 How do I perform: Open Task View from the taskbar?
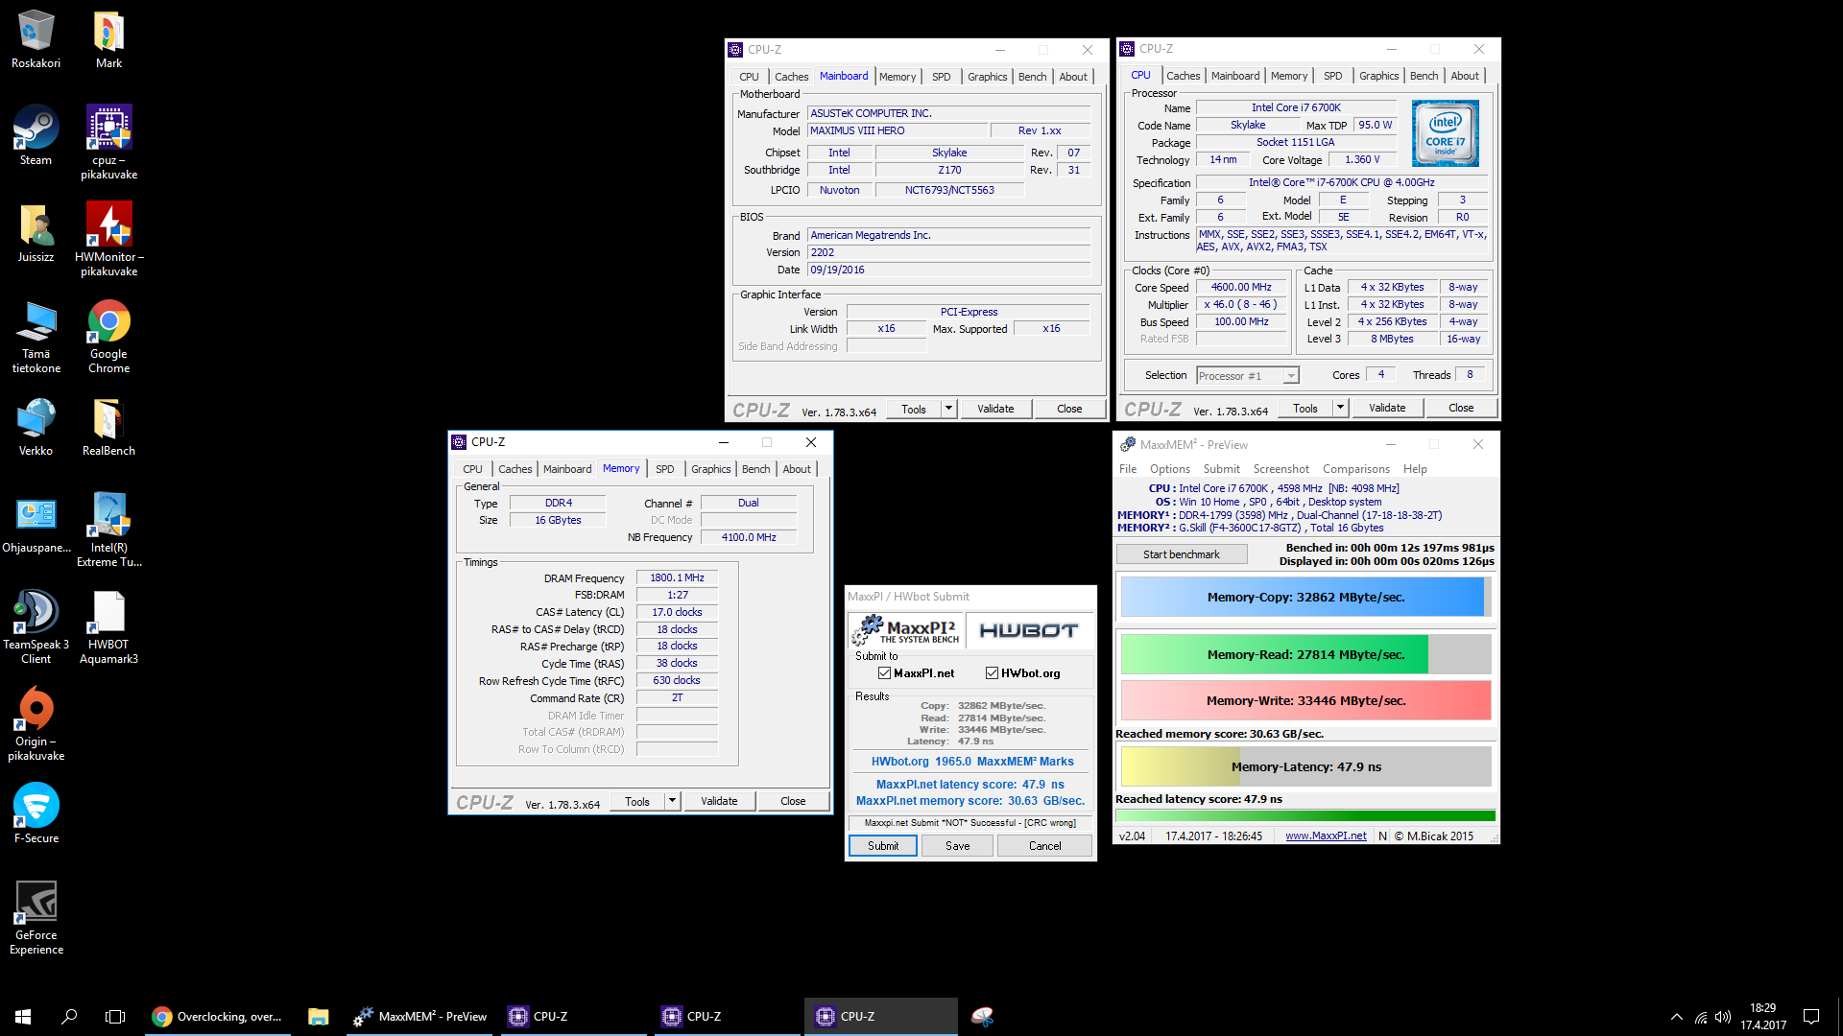click(x=115, y=1016)
